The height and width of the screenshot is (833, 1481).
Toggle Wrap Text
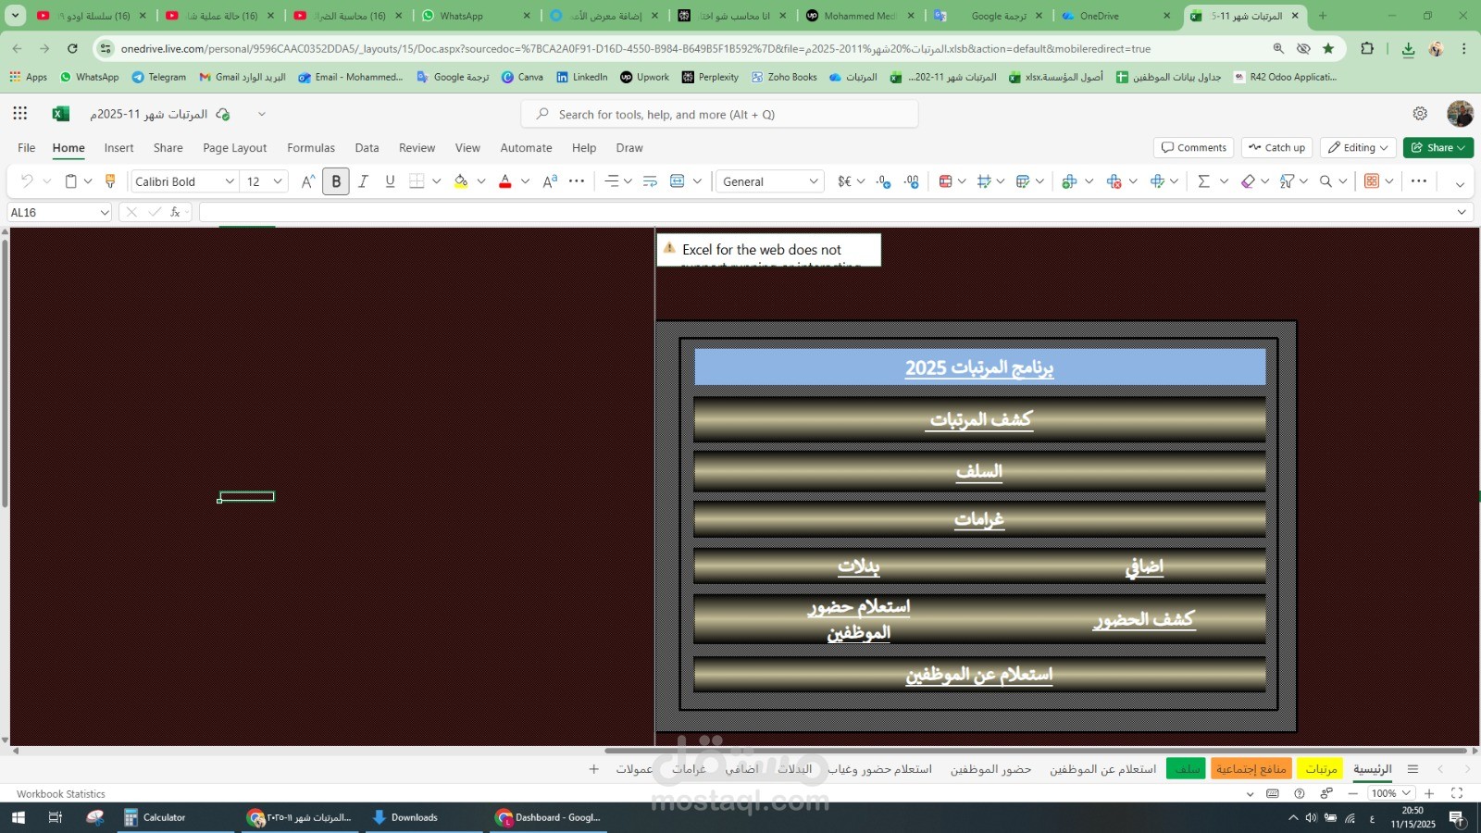pos(650,181)
